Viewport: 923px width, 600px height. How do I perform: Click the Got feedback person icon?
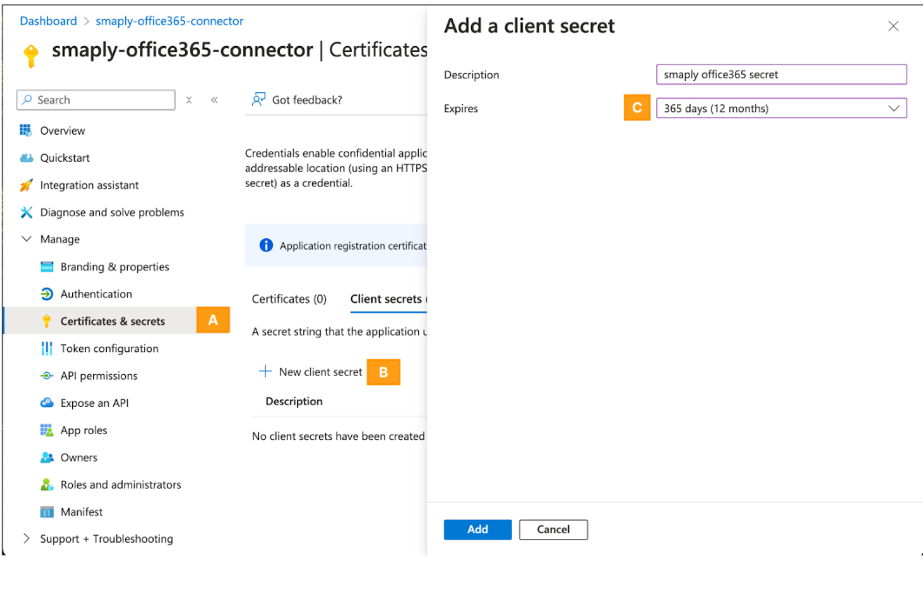(x=258, y=99)
